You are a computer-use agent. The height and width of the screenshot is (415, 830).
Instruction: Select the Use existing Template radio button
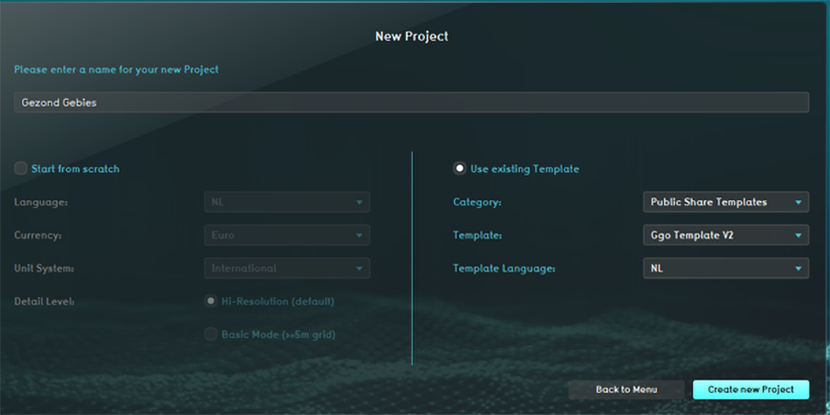click(459, 168)
